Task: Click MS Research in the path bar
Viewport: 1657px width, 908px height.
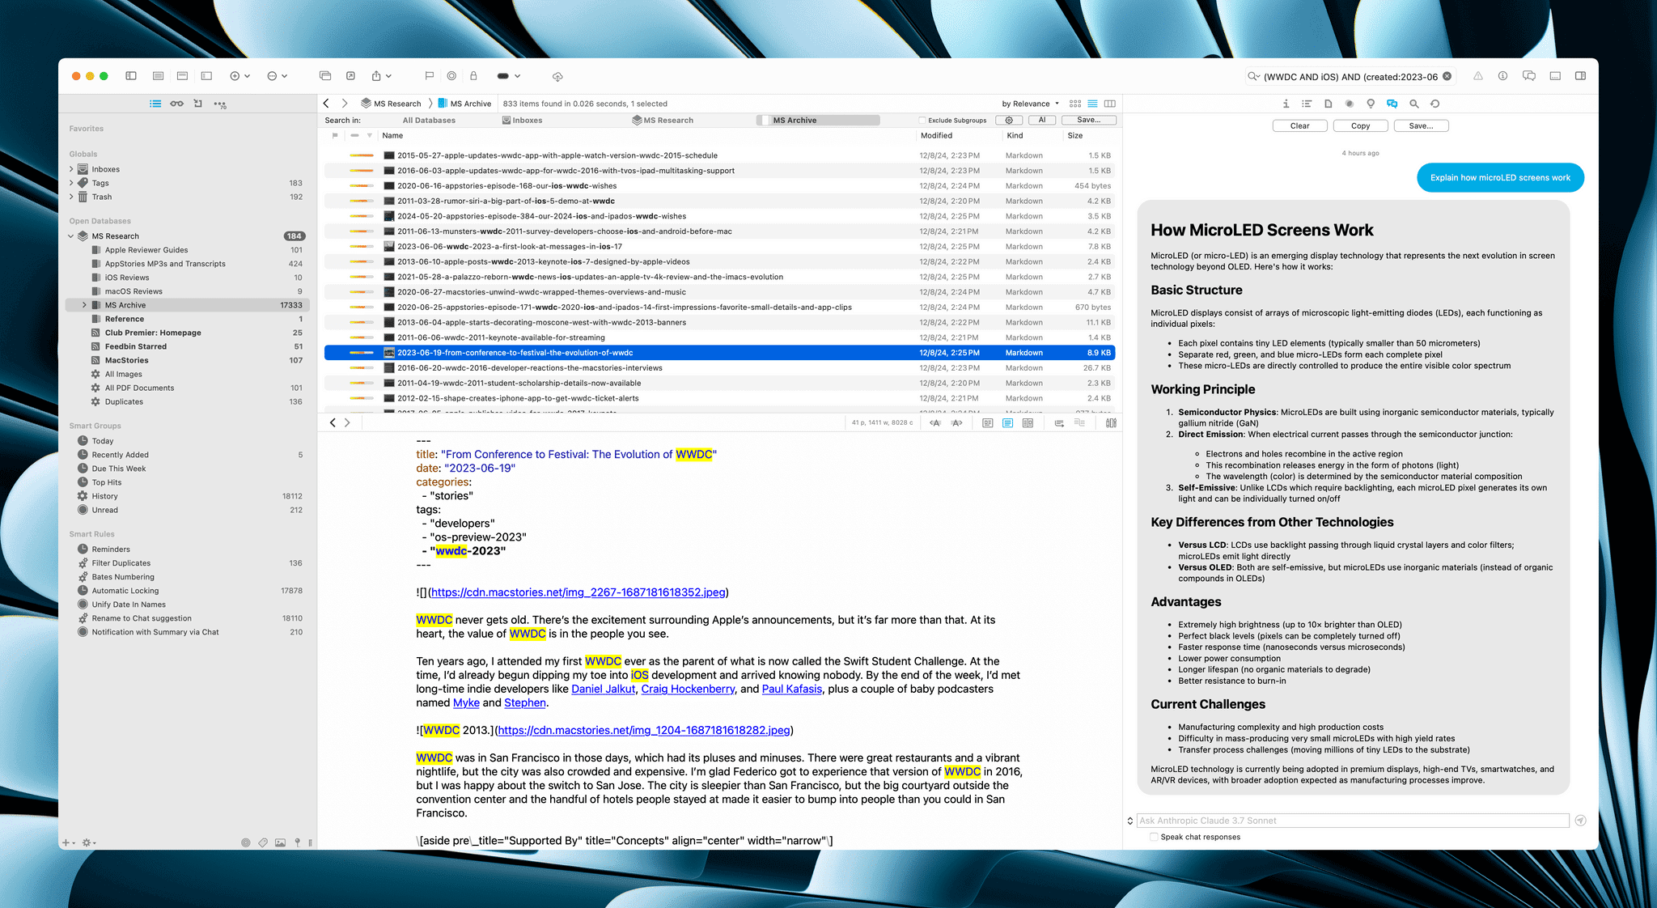Action: pyautogui.click(x=392, y=104)
